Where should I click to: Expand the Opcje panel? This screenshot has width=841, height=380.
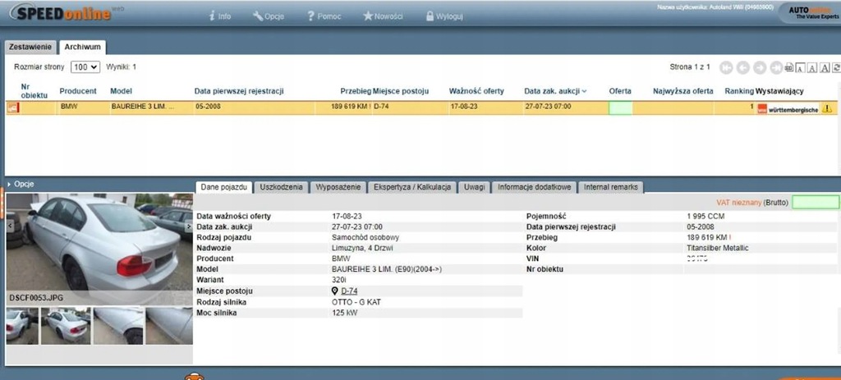click(22, 184)
